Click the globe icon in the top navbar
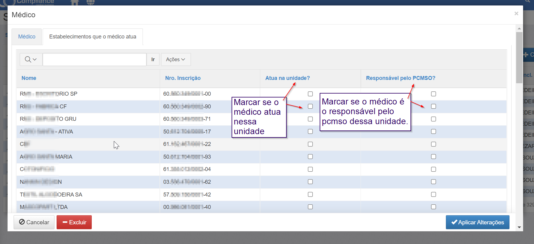This screenshot has width=534, height=244. (91, 2)
